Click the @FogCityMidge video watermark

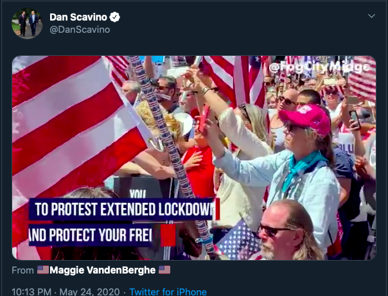(x=319, y=67)
